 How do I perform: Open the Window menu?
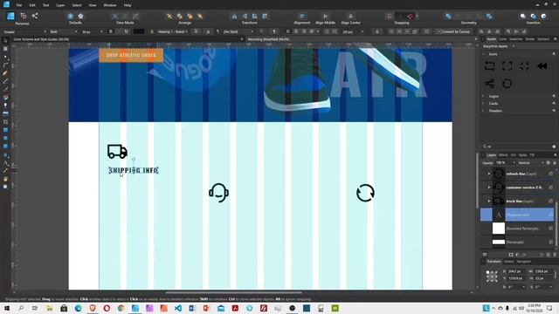tap(110, 5)
